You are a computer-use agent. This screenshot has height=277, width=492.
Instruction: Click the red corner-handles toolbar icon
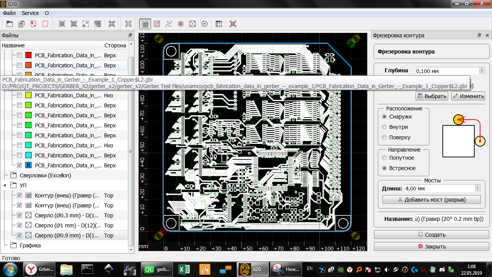[x=233, y=24]
